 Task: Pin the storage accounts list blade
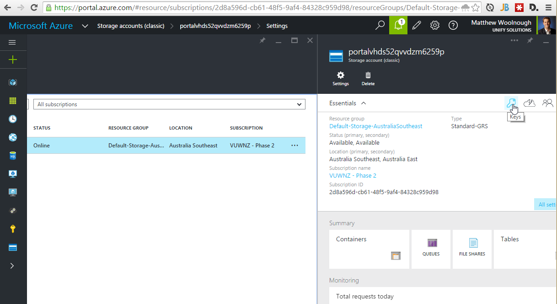pos(262,40)
